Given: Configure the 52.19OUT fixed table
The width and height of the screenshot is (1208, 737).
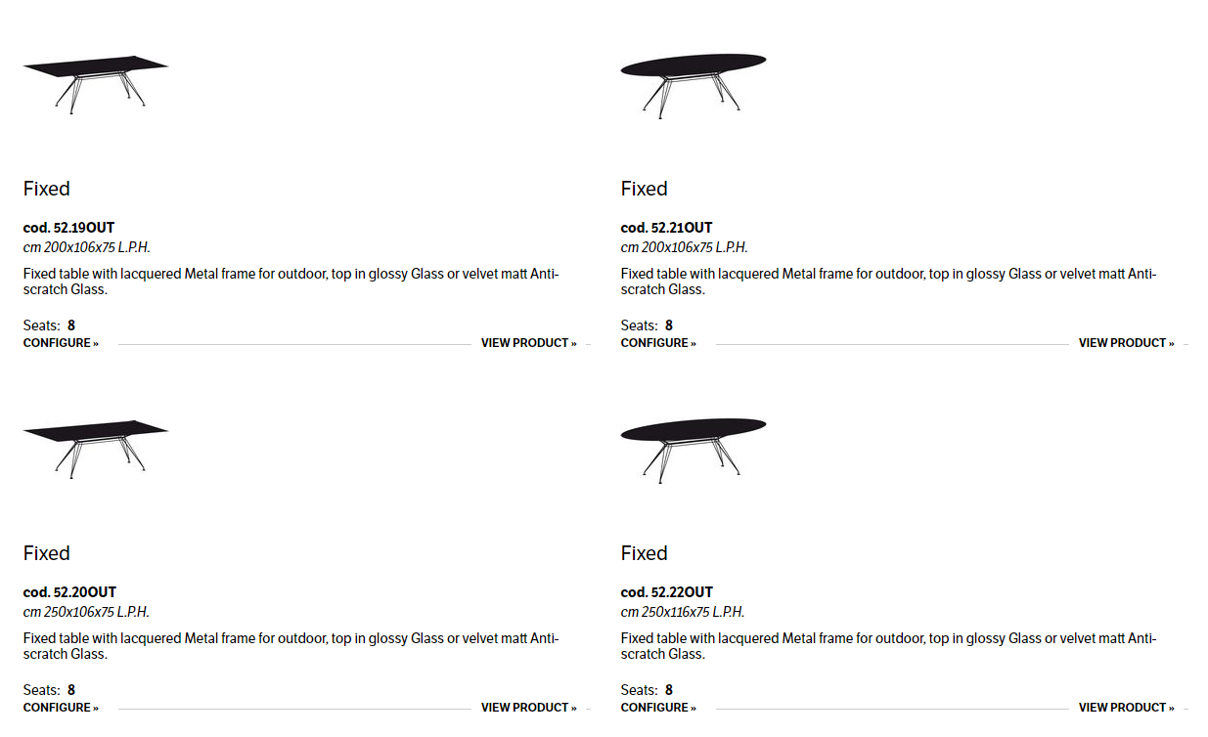Looking at the screenshot, I should point(61,343).
